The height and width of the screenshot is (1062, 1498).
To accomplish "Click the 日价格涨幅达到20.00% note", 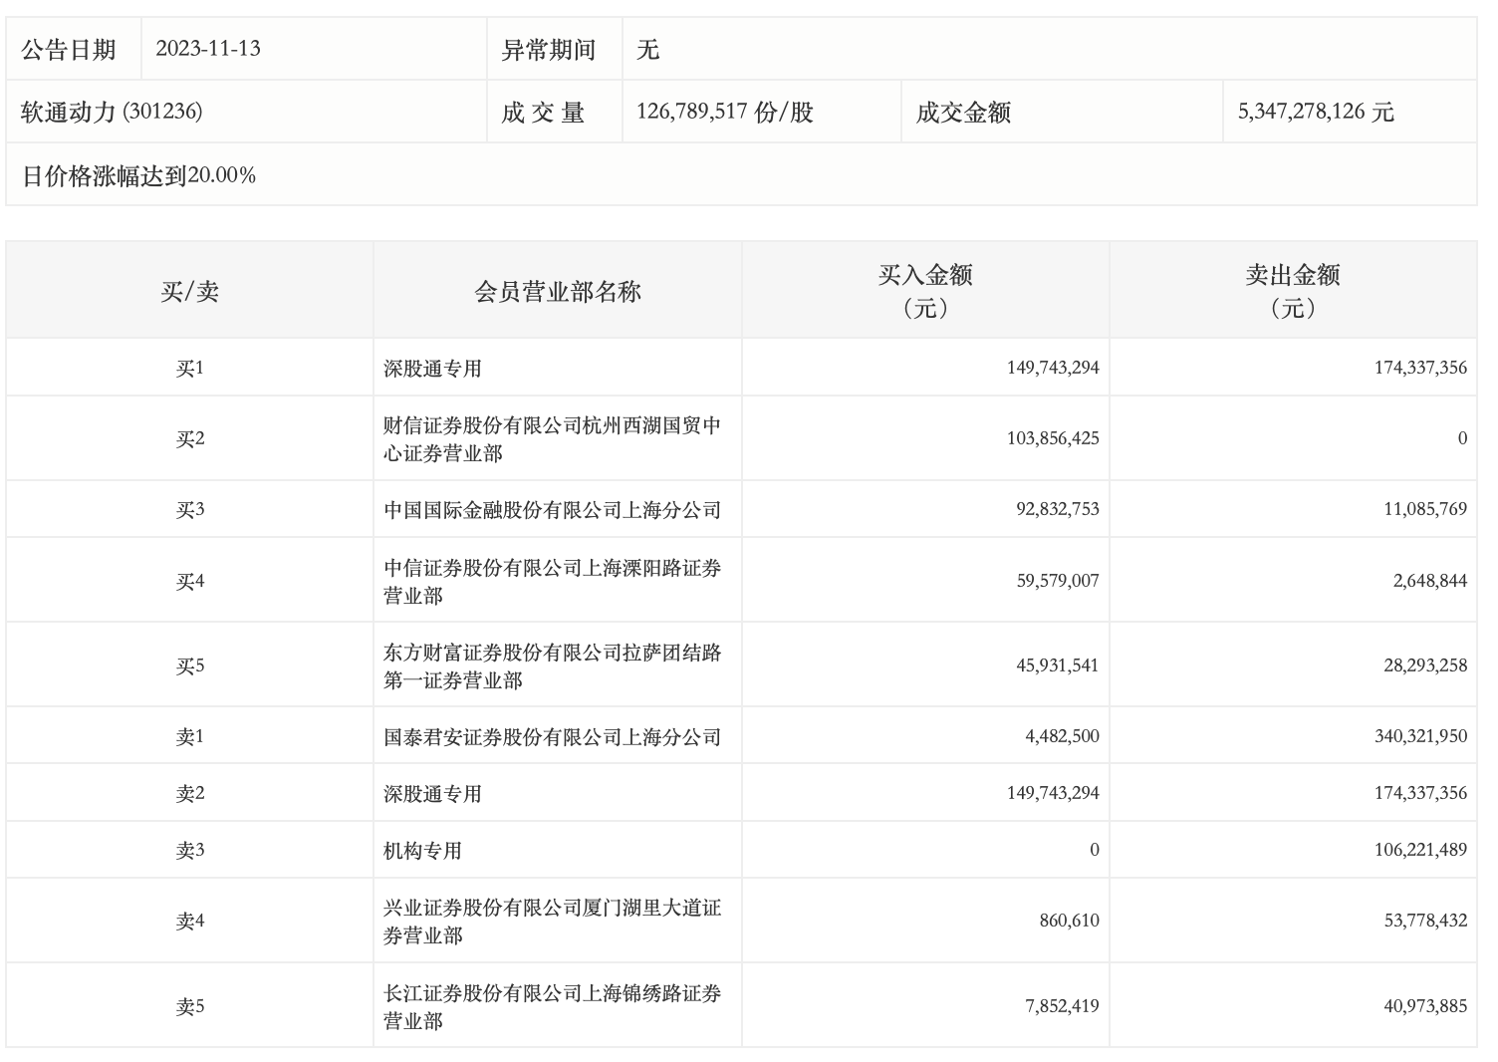I will click(138, 175).
